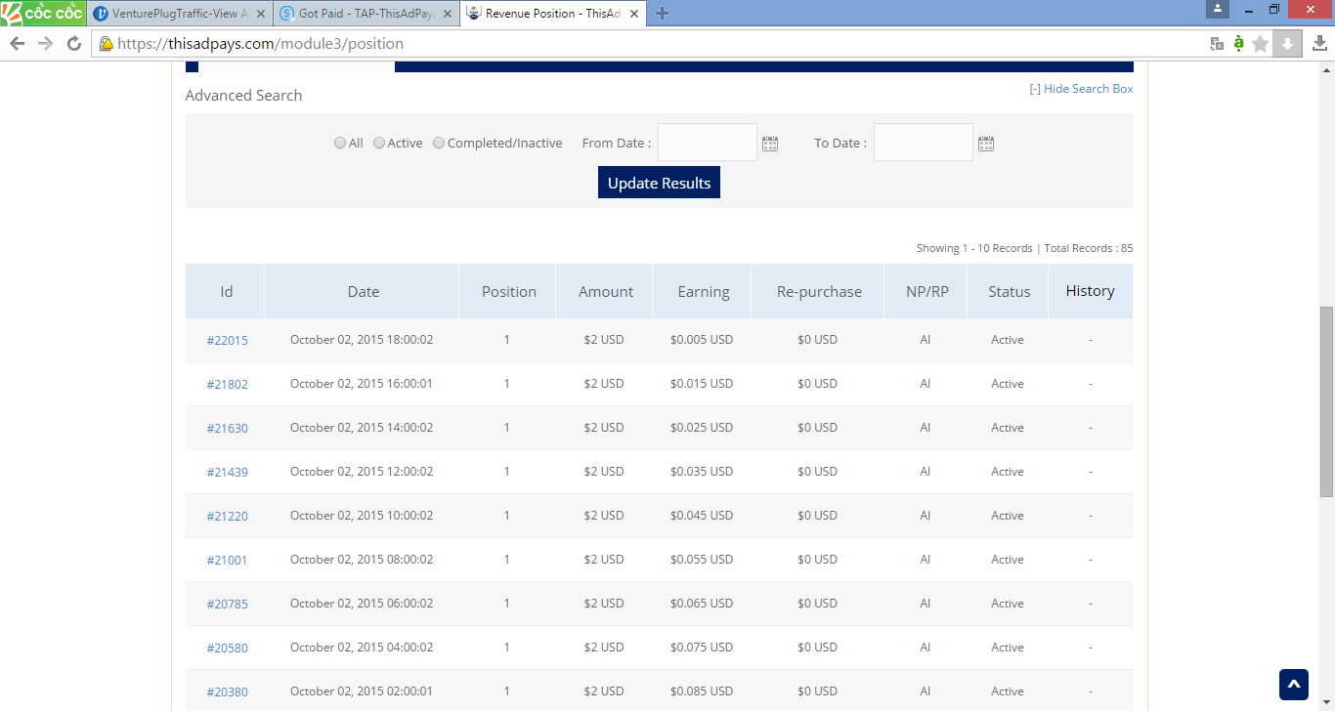The image size is (1335, 711).
Task: Click the Advanced Search heading
Action: pos(243,96)
